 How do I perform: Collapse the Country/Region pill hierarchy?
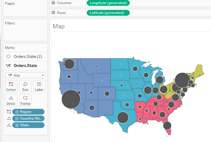17,118
